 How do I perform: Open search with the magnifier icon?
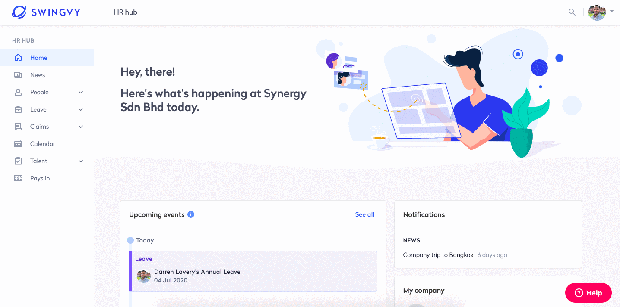[572, 12]
